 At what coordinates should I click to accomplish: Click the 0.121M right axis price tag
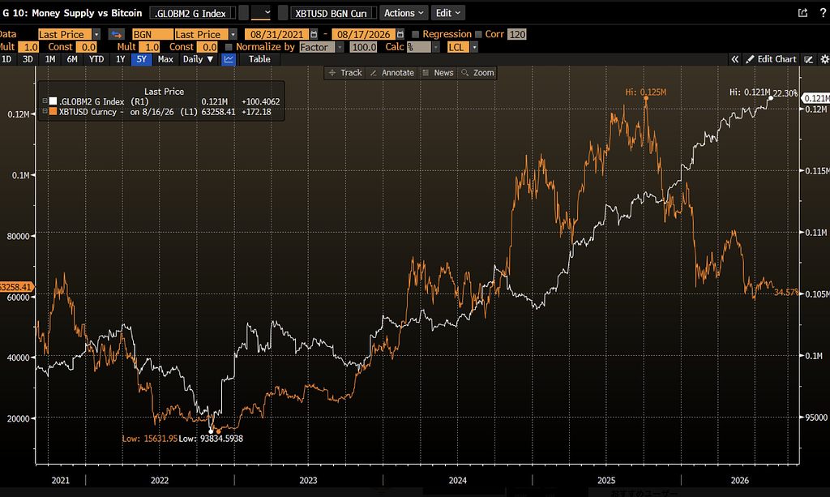tap(815, 98)
